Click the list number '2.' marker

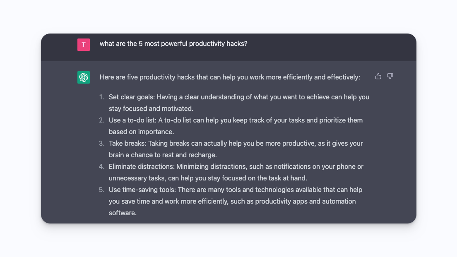102,120
